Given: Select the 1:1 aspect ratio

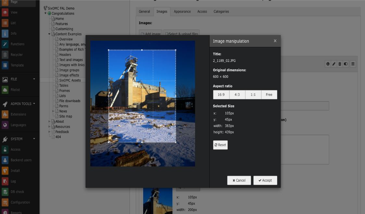Looking at the screenshot, I should tap(253, 95).
